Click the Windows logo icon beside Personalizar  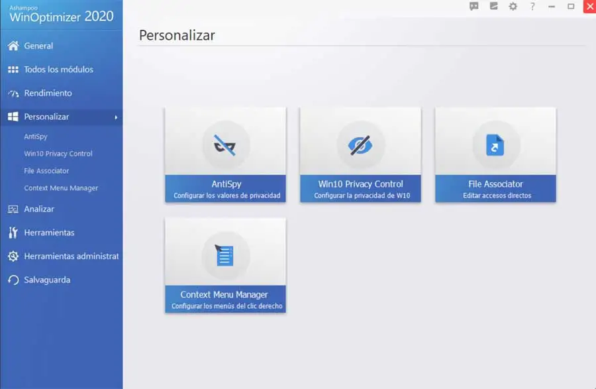[13, 117]
